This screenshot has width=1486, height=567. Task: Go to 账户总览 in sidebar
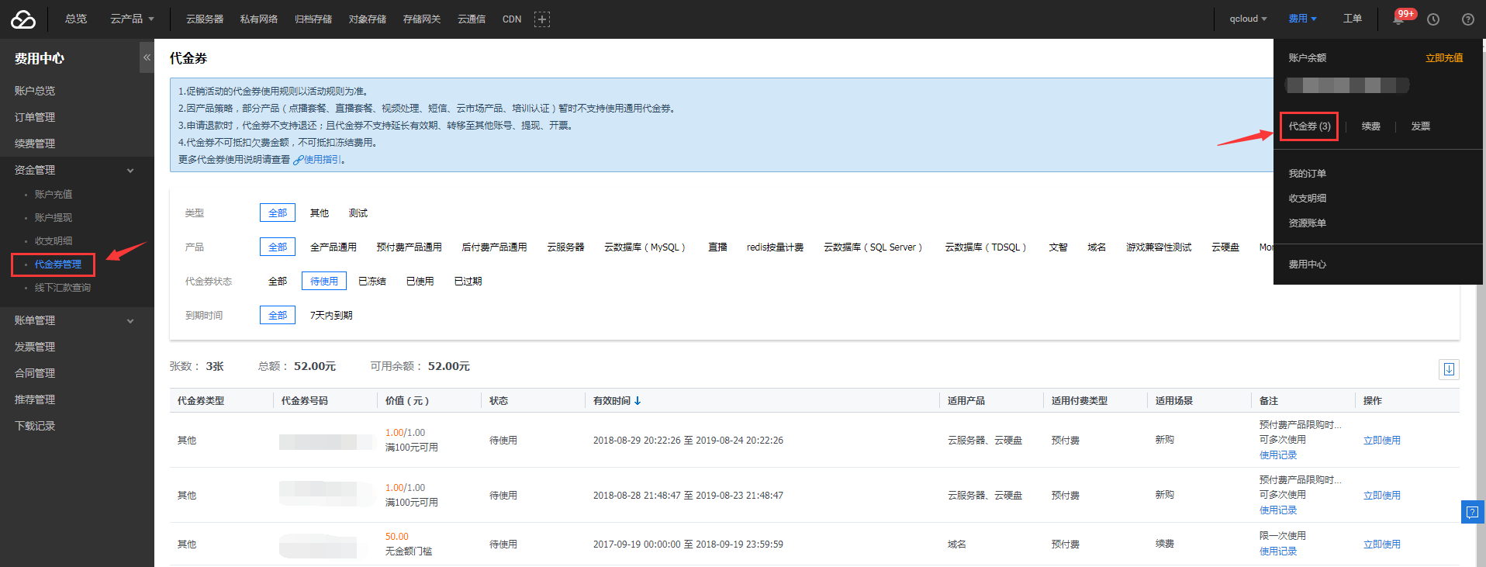pyautogui.click(x=35, y=92)
